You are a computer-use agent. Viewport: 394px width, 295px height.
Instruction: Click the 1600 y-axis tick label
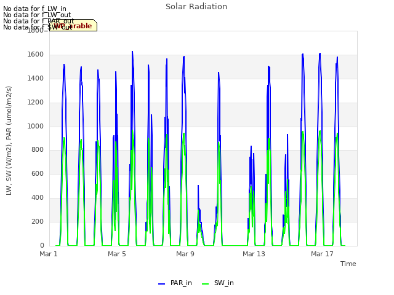click(36, 55)
